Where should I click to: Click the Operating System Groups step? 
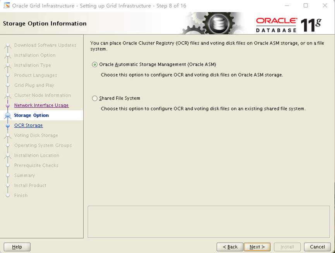click(43, 145)
